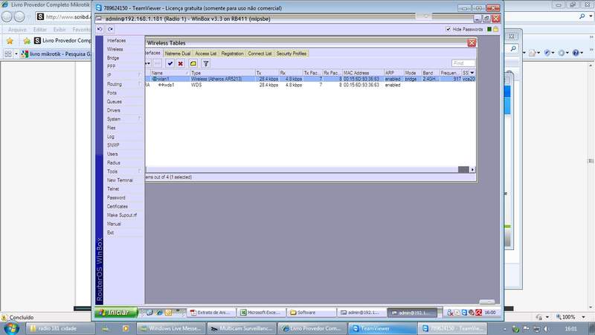595x335 pixels.
Task: Click the Internet Explorer back arrow button
Action: 7,16
